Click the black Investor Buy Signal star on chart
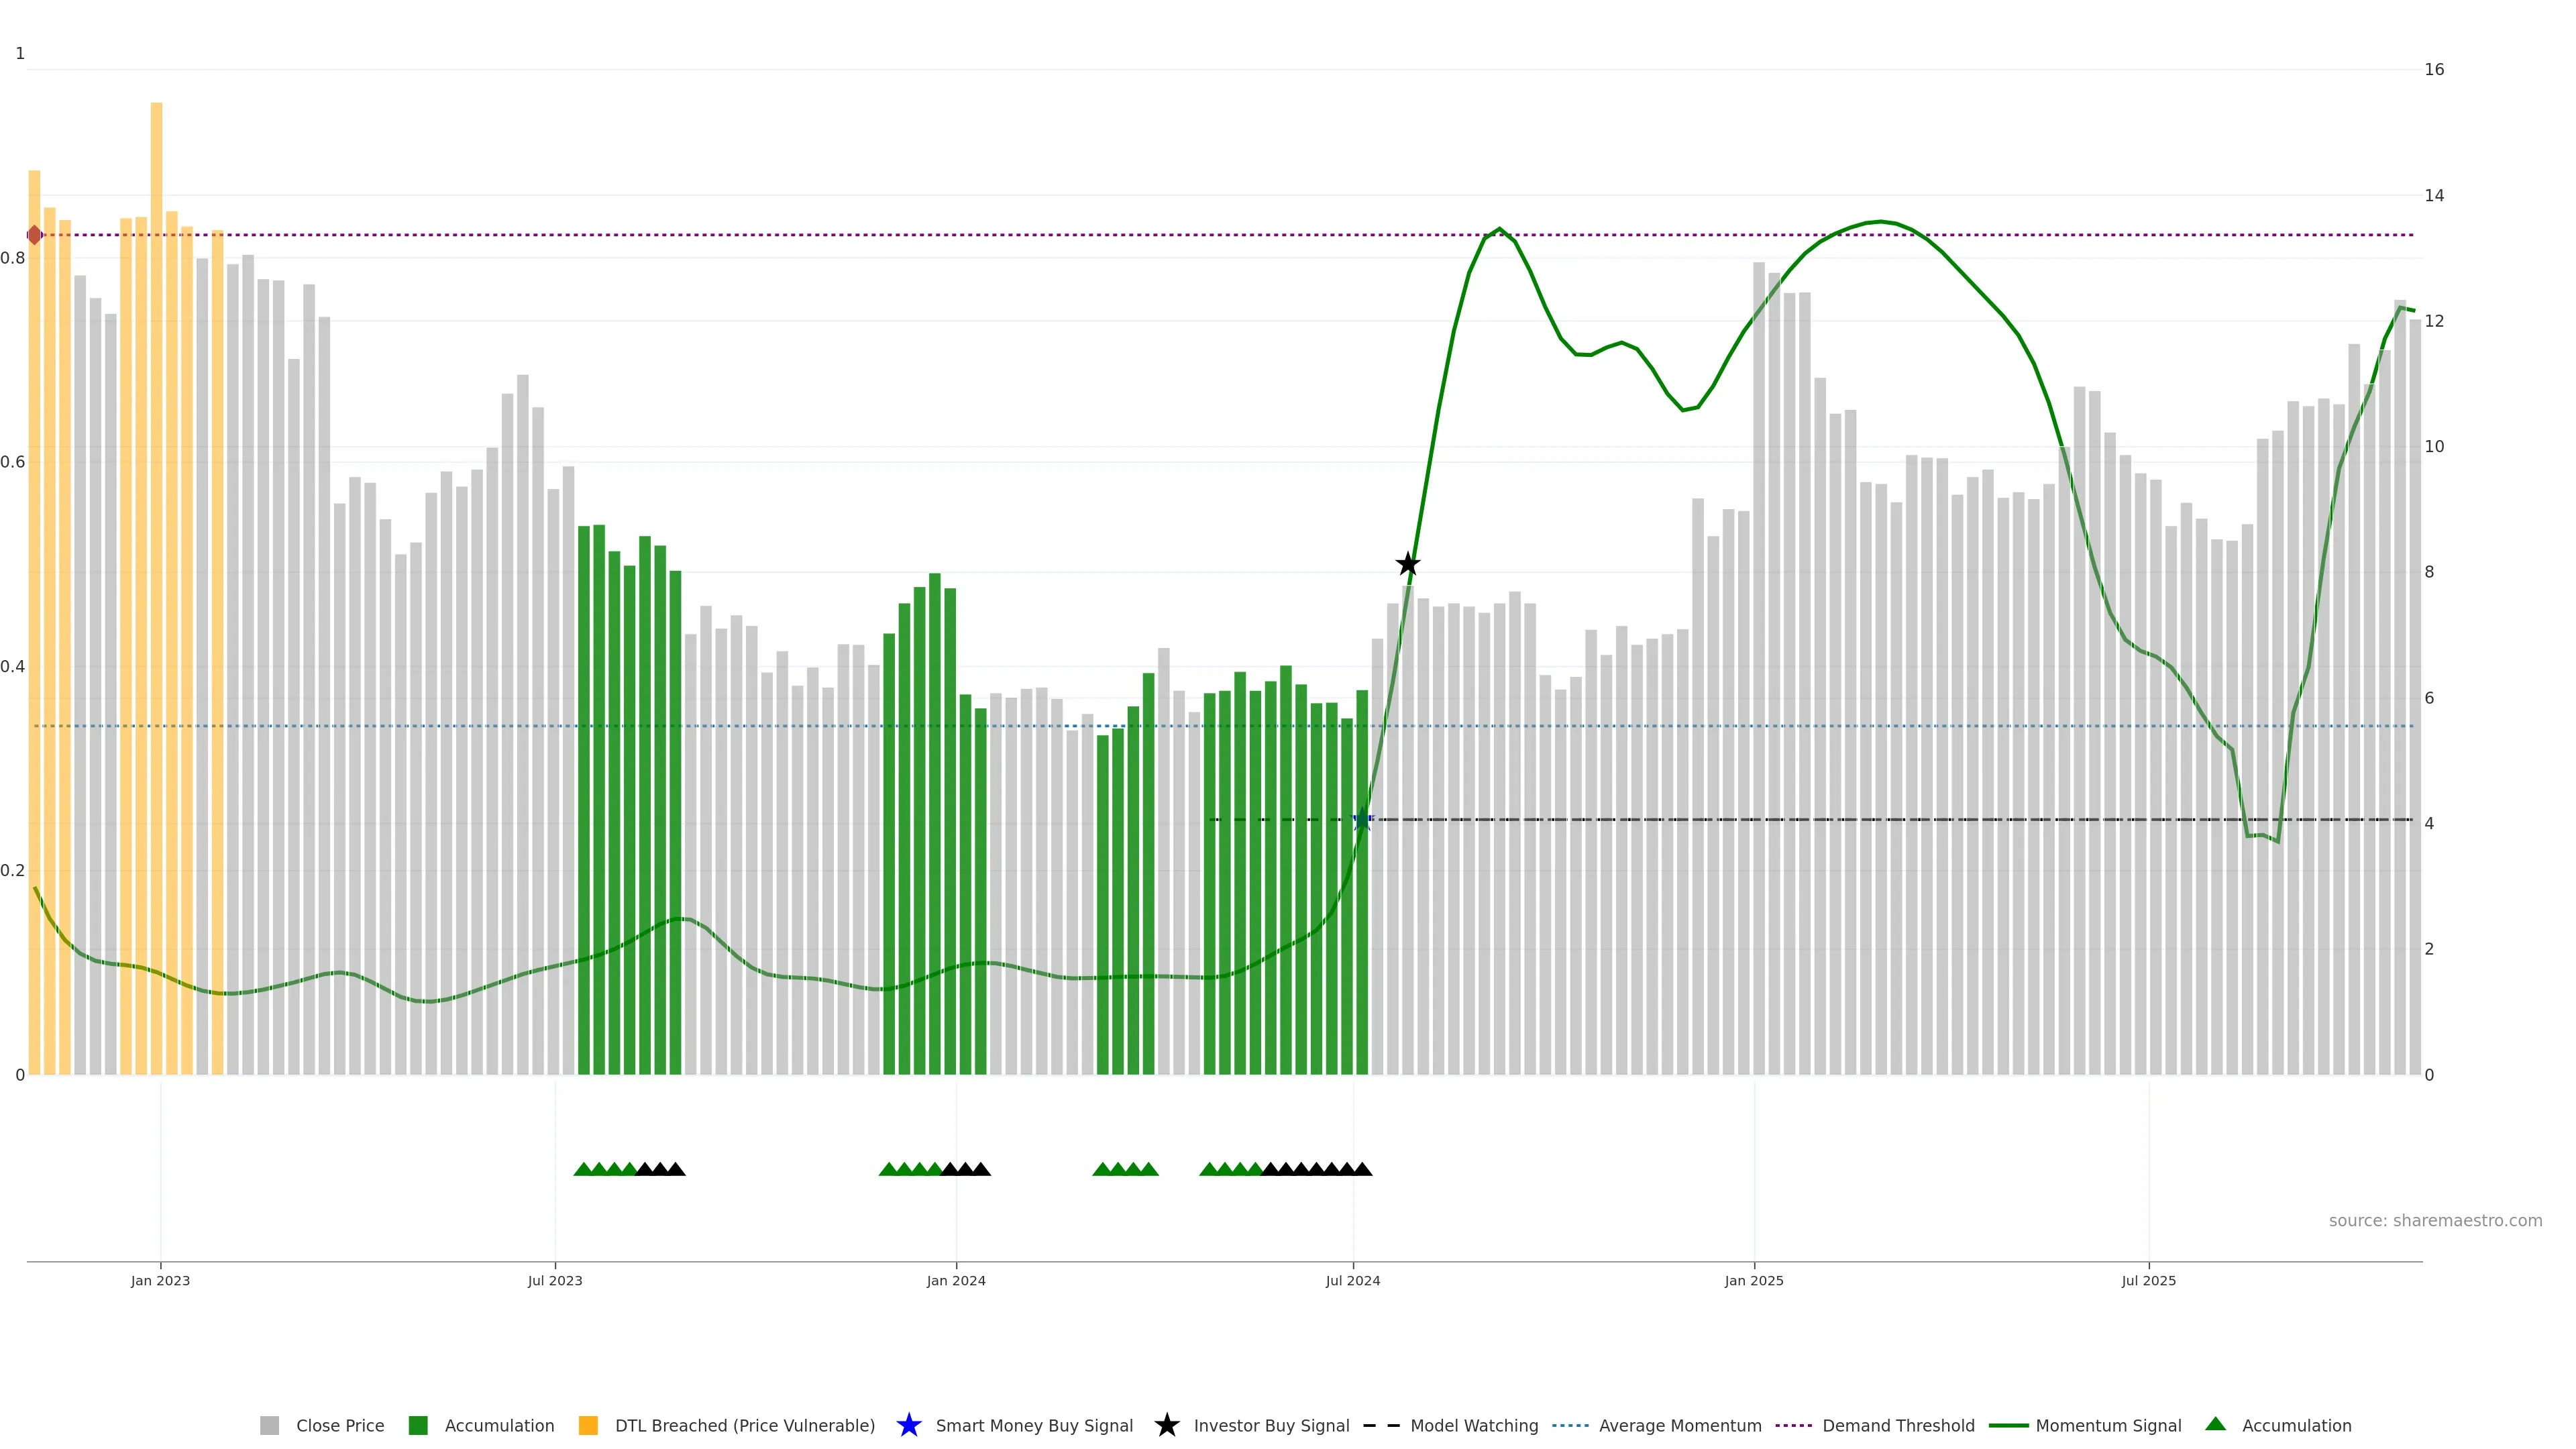This screenshot has height=1449, width=2576. pyautogui.click(x=1407, y=564)
